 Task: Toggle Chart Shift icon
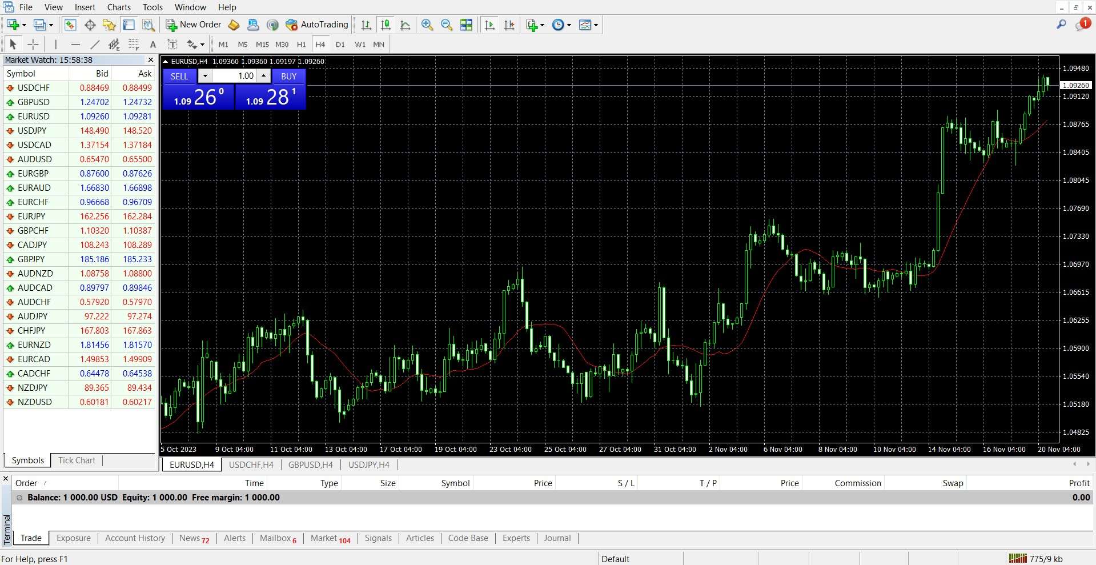click(509, 25)
